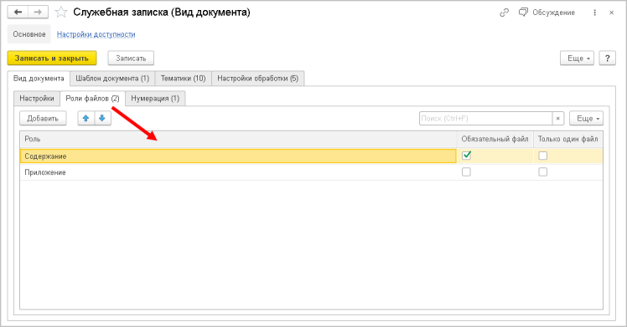This screenshot has height=327, width=627.
Task: Check Только один файл for Содержание
Action: click(x=542, y=156)
